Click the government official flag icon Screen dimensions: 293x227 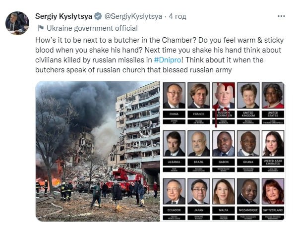point(41,28)
